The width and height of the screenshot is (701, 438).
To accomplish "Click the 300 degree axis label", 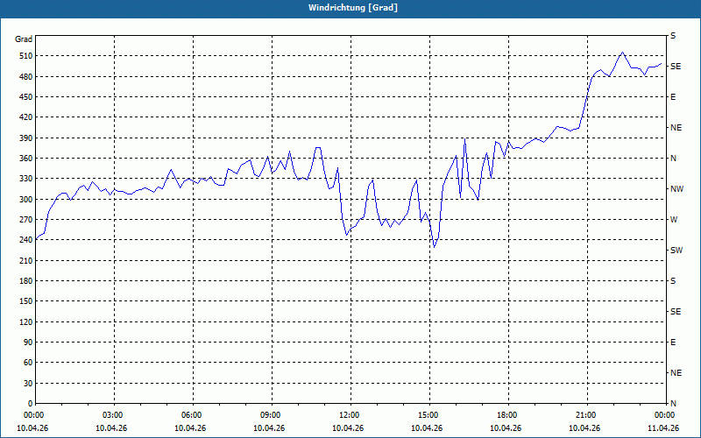I will coord(26,199).
